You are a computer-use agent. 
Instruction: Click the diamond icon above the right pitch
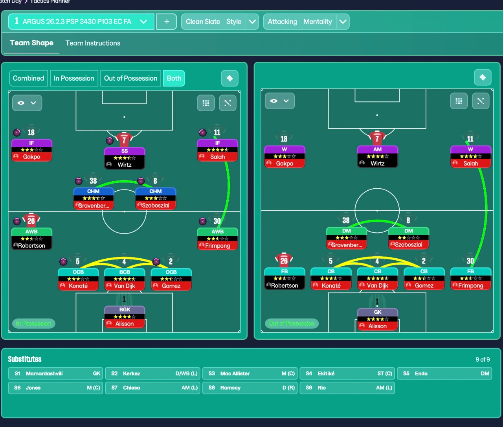coord(483,77)
